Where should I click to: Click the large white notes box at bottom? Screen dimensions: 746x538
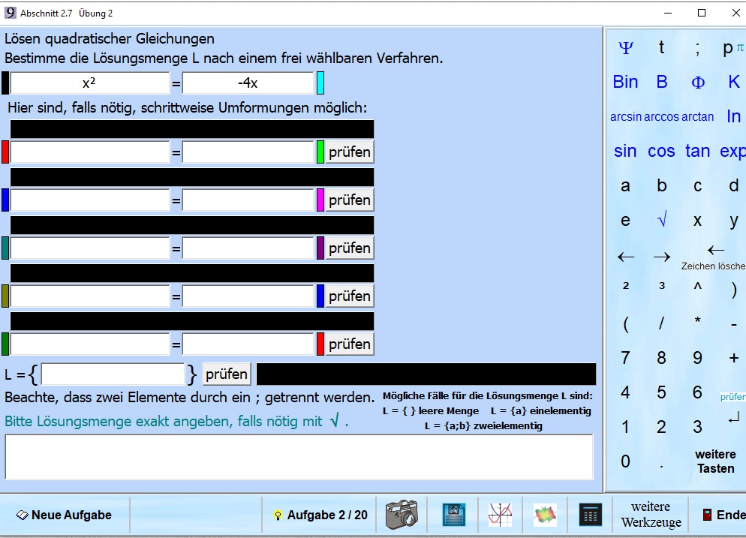click(x=299, y=457)
